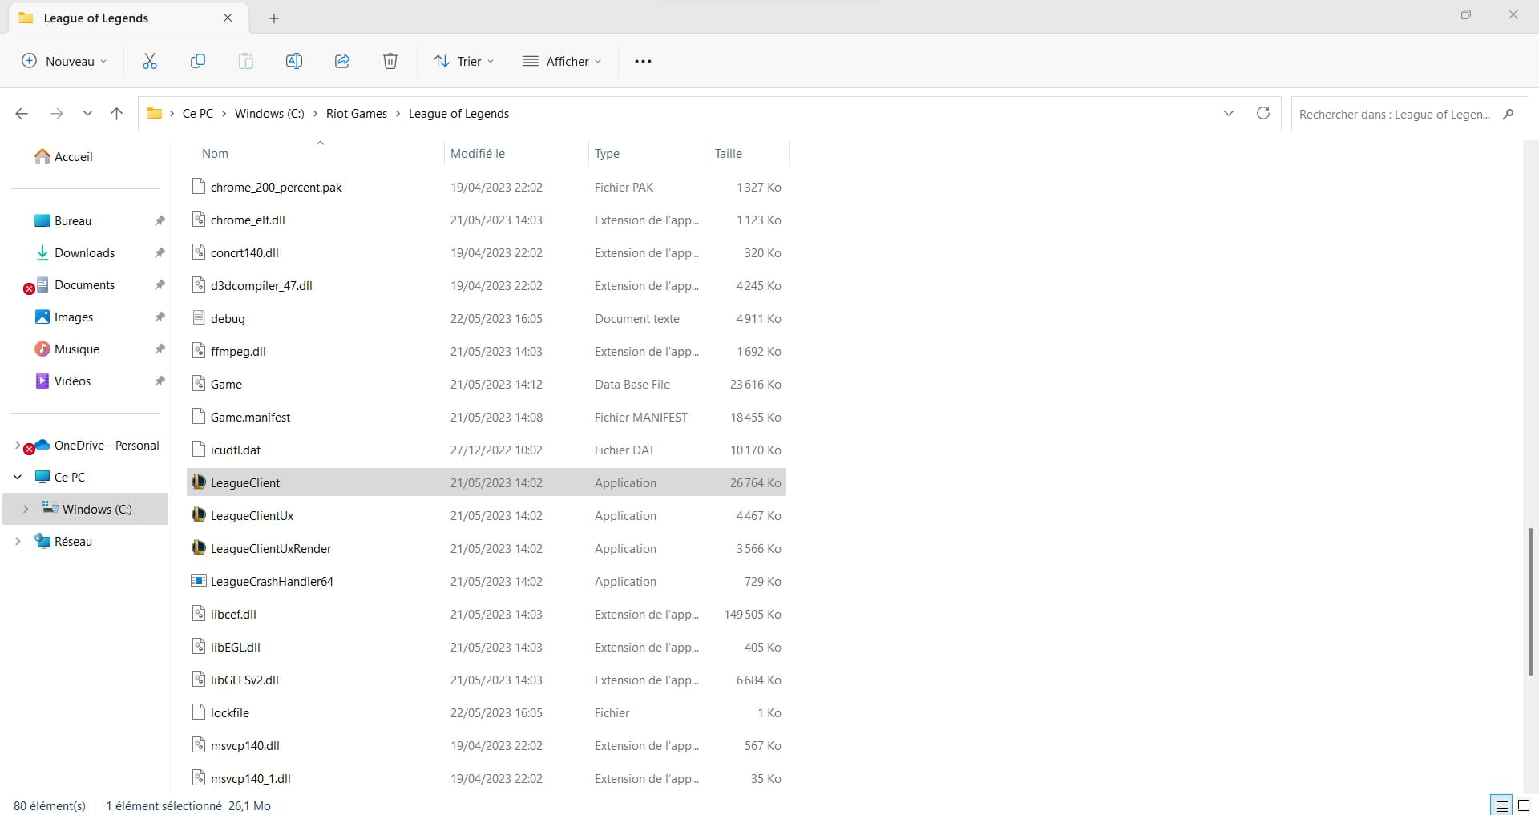Open Accueil in the sidebar

coord(64,156)
